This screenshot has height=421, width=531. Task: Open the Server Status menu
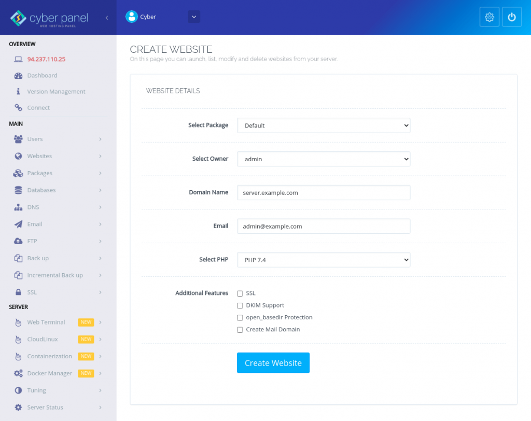click(x=46, y=407)
